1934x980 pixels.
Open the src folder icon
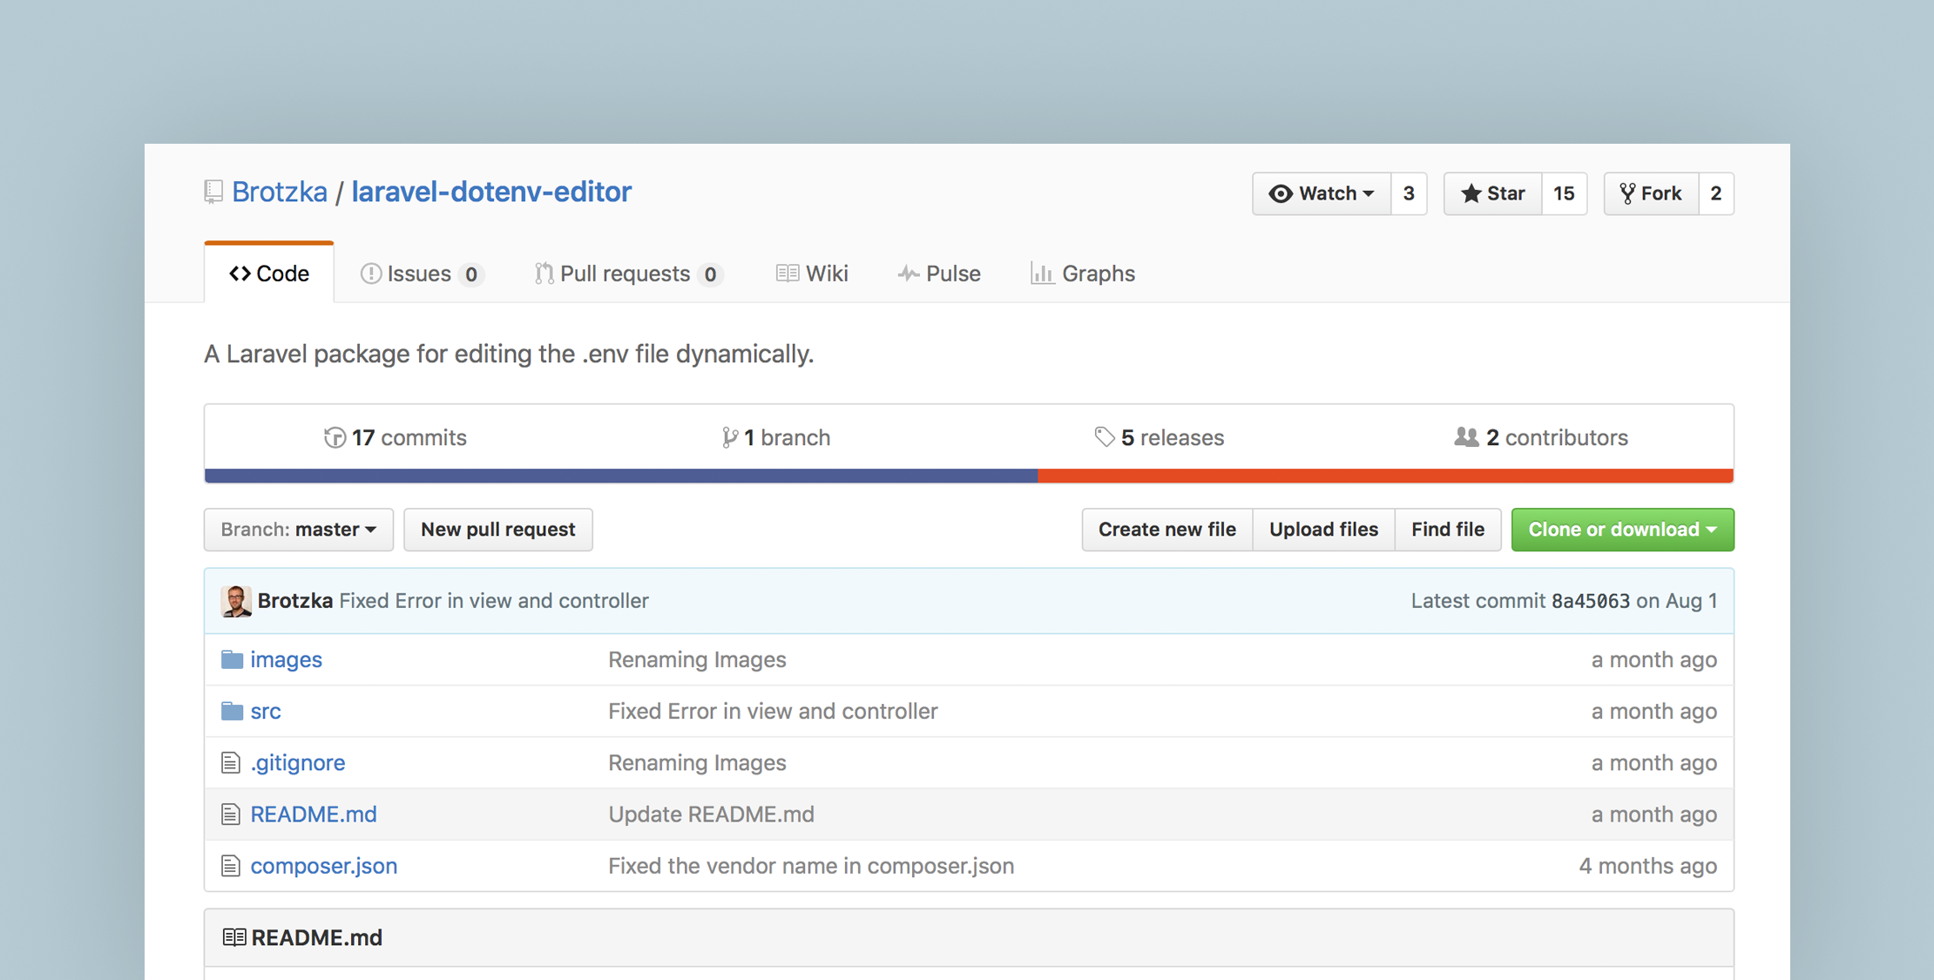pos(232,711)
